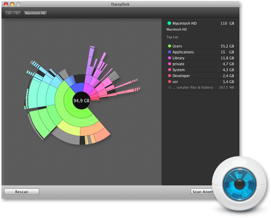The height and width of the screenshot is (218, 271).
Task: Click the Rescan button
Action: coord(21,192)
